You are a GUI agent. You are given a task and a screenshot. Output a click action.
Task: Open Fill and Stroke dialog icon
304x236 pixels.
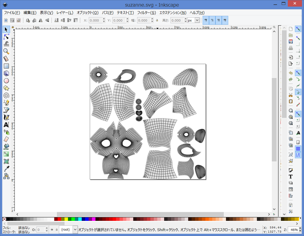[291, 170]
